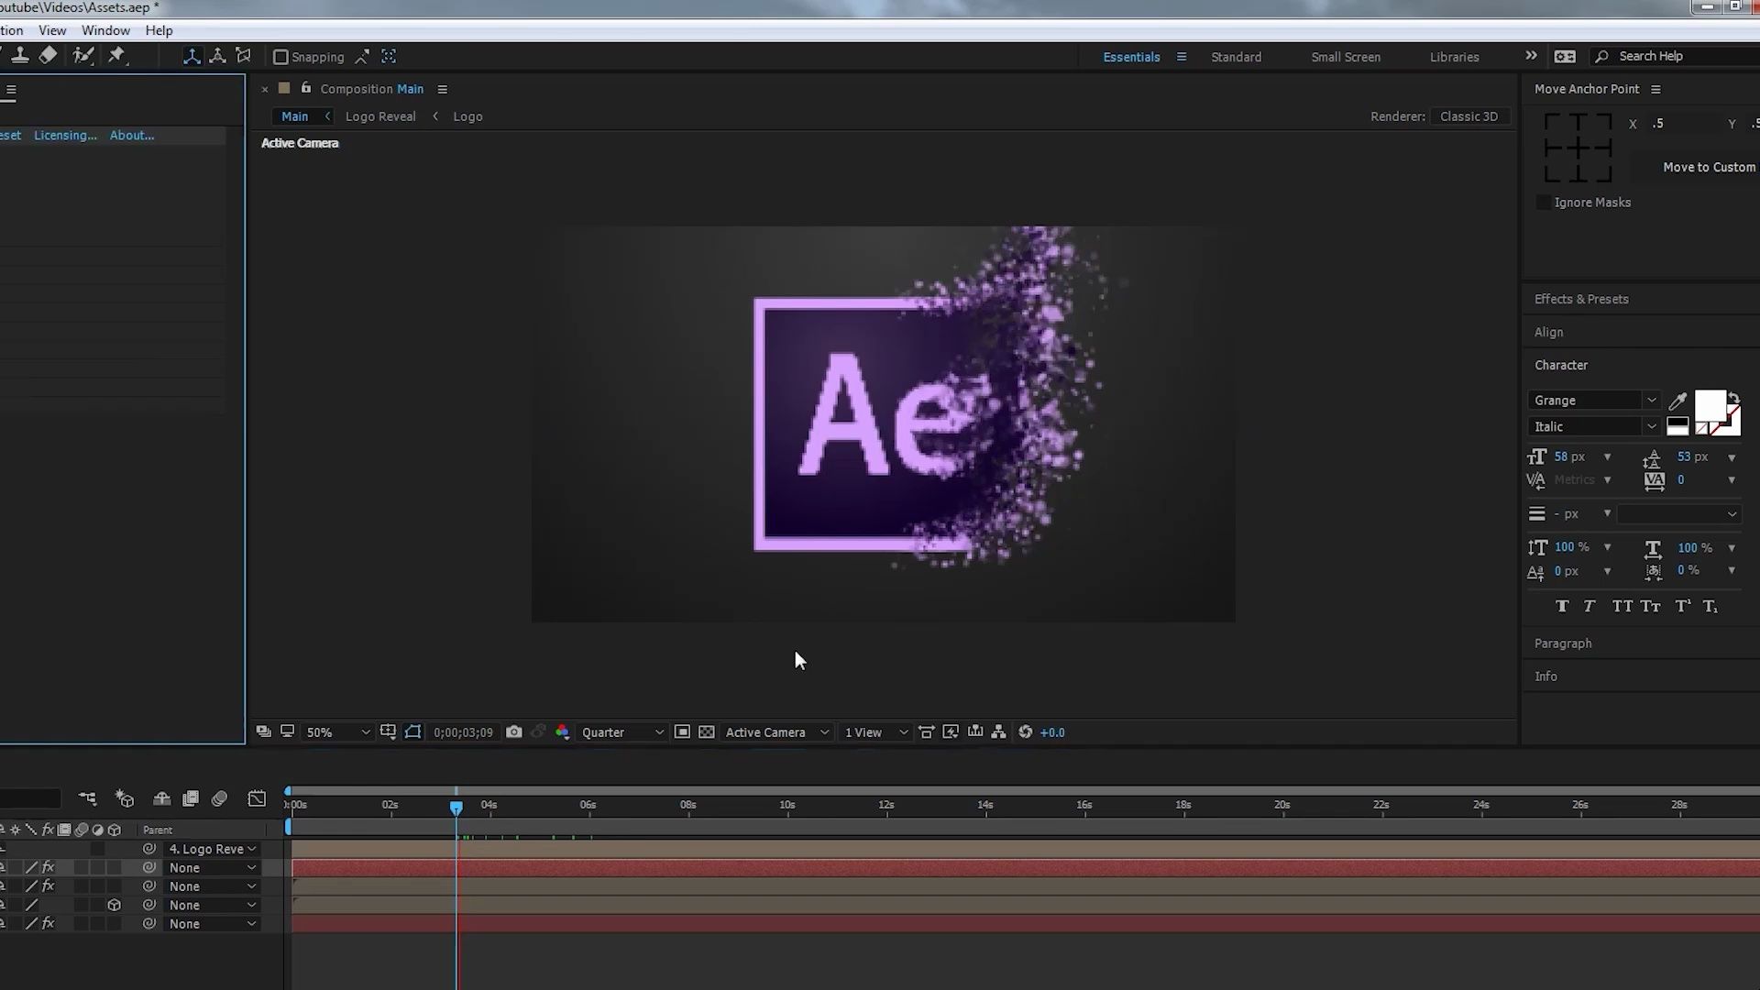This screenshot has height=990, width=1760.
Task: Toggle the transparency grid
Action: click(706, 731)
